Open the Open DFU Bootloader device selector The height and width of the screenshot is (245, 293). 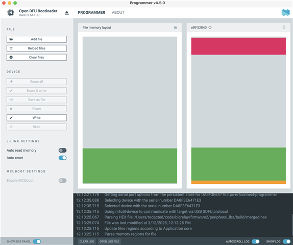coord(38,13)
